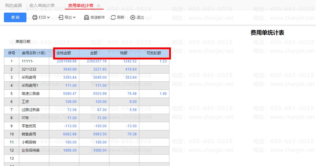The height and width of the screenshot is (166, 316).
Task: Click the -13.00 tax value
Action: [x=131, y=126]
